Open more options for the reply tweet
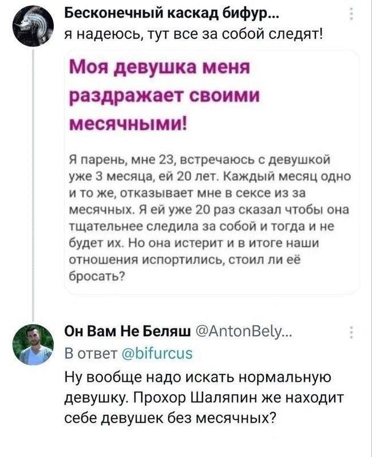This screenshot has height=457, width=372. (351, 332)
